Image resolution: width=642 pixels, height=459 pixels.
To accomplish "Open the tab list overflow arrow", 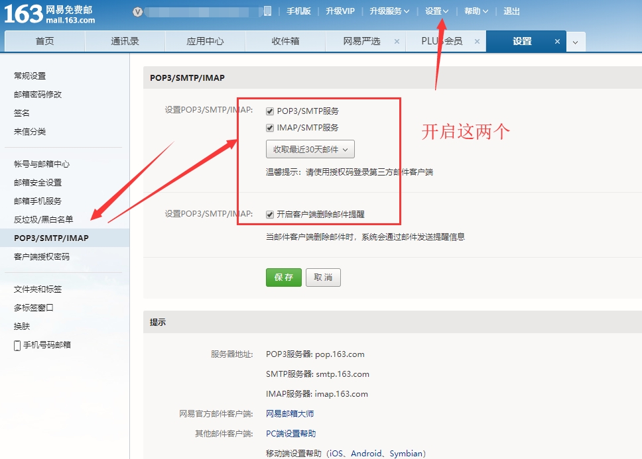I will tap(575, 42).
